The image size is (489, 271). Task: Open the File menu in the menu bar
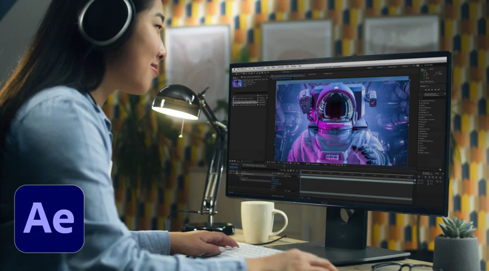tap(250, 70)
